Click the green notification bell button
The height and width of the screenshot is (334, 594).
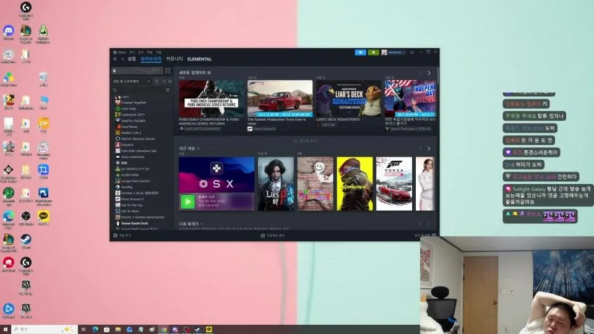coord(373,52)
